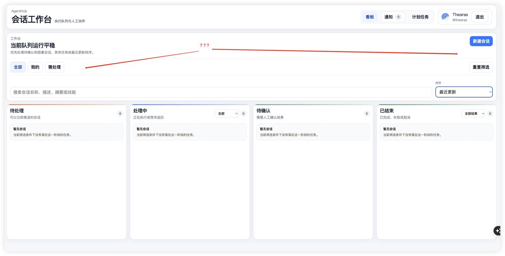Open the 通知 tab

(393, 17)
